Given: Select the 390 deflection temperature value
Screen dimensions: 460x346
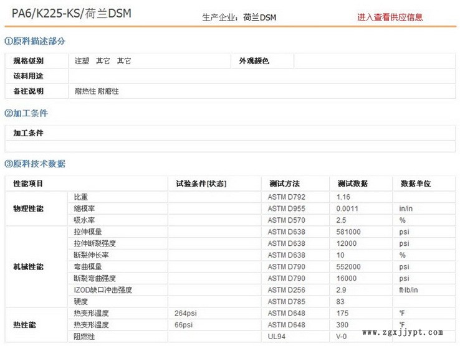Looking at the screenshot, I should tap(342, 325).
